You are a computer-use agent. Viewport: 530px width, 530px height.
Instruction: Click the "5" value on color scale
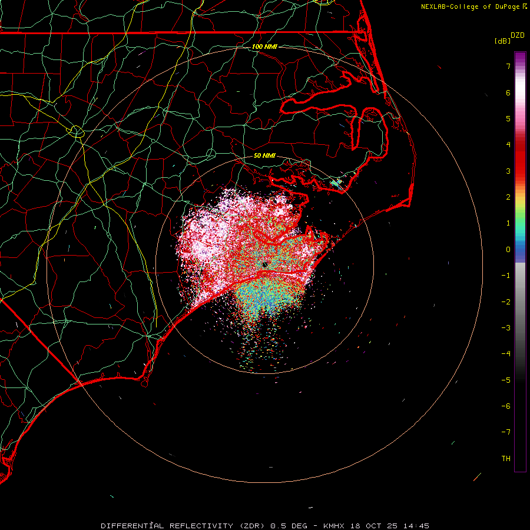pos(508,118)
